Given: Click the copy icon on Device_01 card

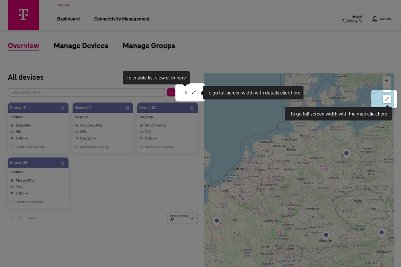Looking at the screenshot, I should [62, 108].
